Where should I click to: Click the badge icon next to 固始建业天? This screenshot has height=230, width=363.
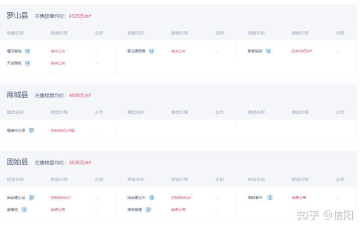[152, 198]
